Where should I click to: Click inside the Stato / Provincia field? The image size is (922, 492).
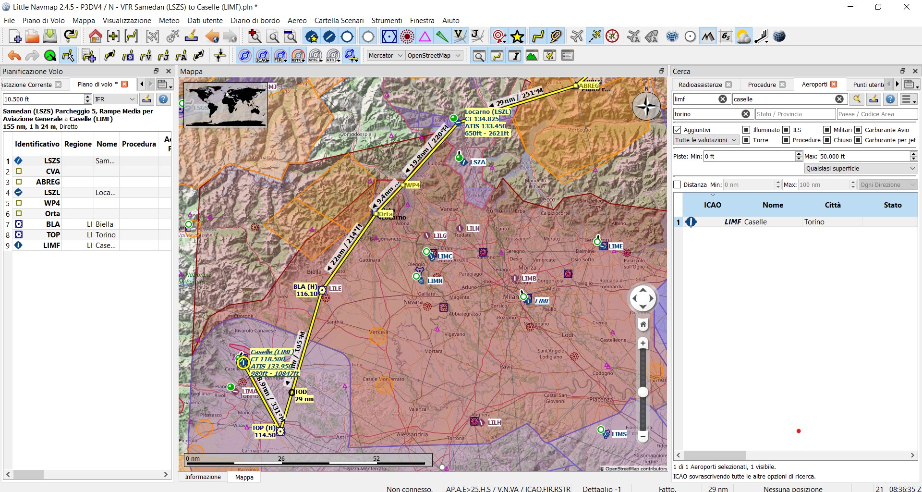[x=794, y=114]
